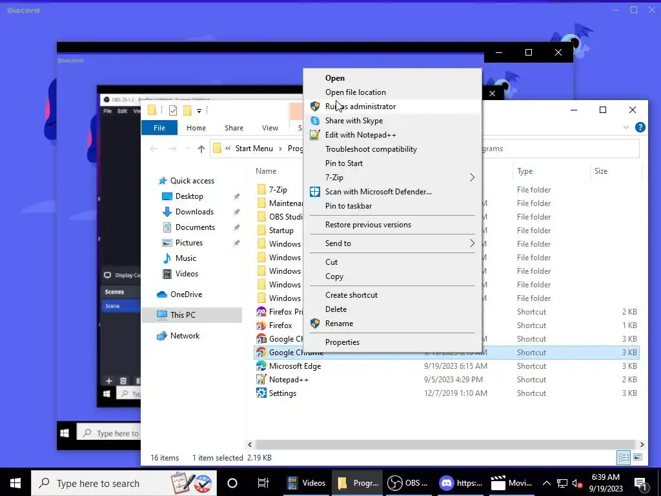Open Pictures in navigation pane
This screenshot has height=496, width=661.
tap(189, 243)
